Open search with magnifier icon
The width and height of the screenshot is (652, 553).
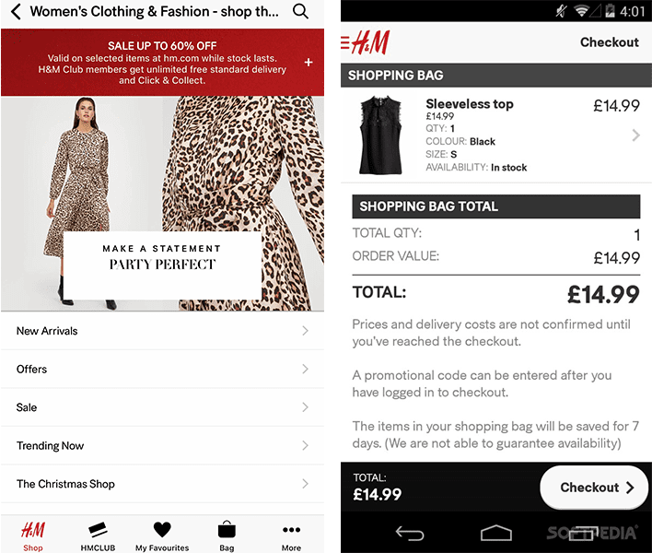click(x=300, y=11)
